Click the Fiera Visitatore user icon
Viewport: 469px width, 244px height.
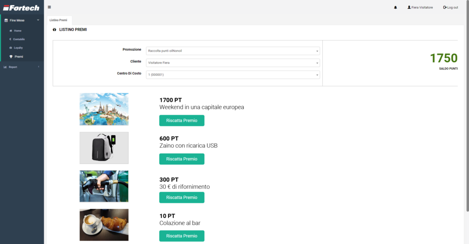tap(409, 8)
